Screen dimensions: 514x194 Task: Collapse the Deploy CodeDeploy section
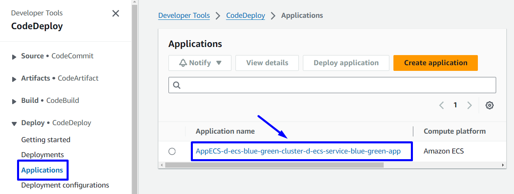(x=14, y=124)
